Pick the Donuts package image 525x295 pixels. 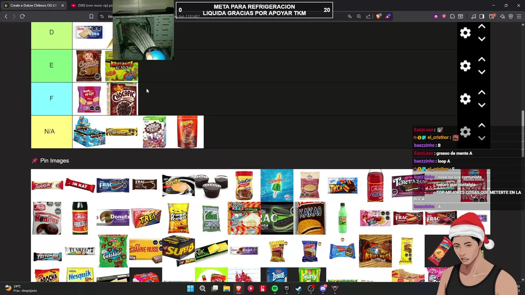click(x=113, y=218)
